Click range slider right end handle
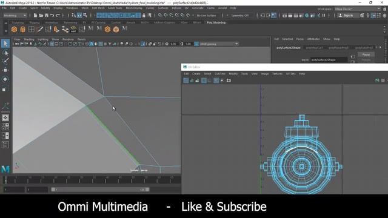The height and width of the screenshot is (218, 388). 147,190
